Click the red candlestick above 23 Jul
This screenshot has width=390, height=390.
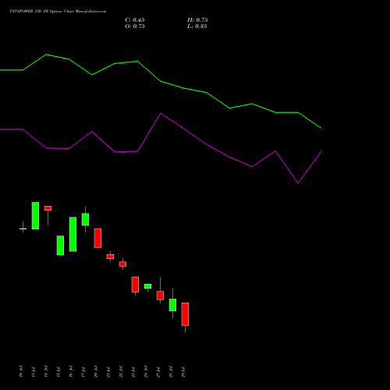point(135,285)
